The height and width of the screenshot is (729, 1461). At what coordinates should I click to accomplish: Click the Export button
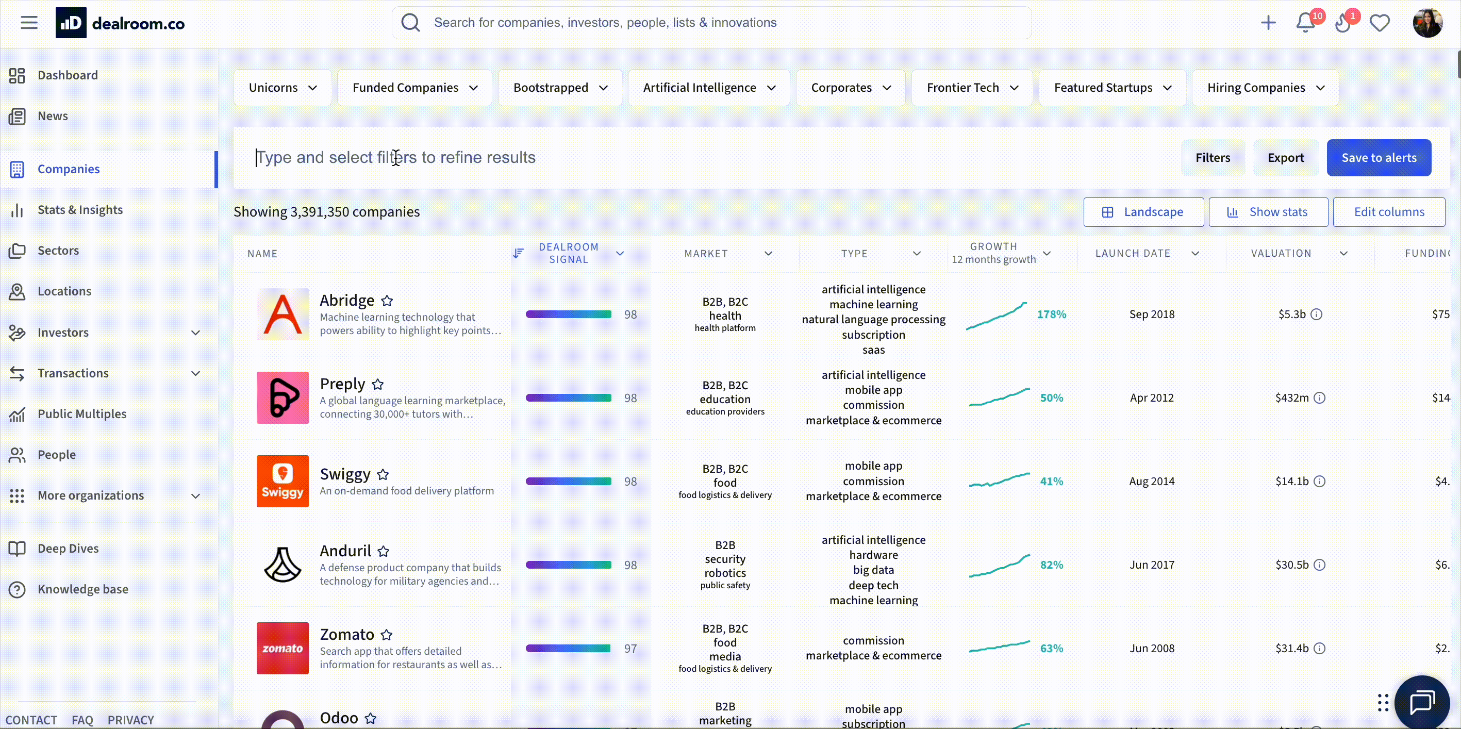(x=1286, y=158)
